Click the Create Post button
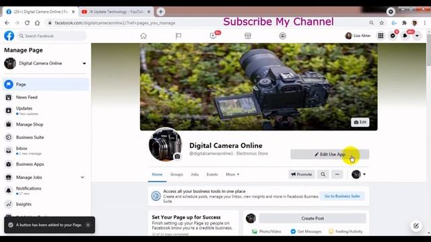431x242 pixels. (312, 218)
